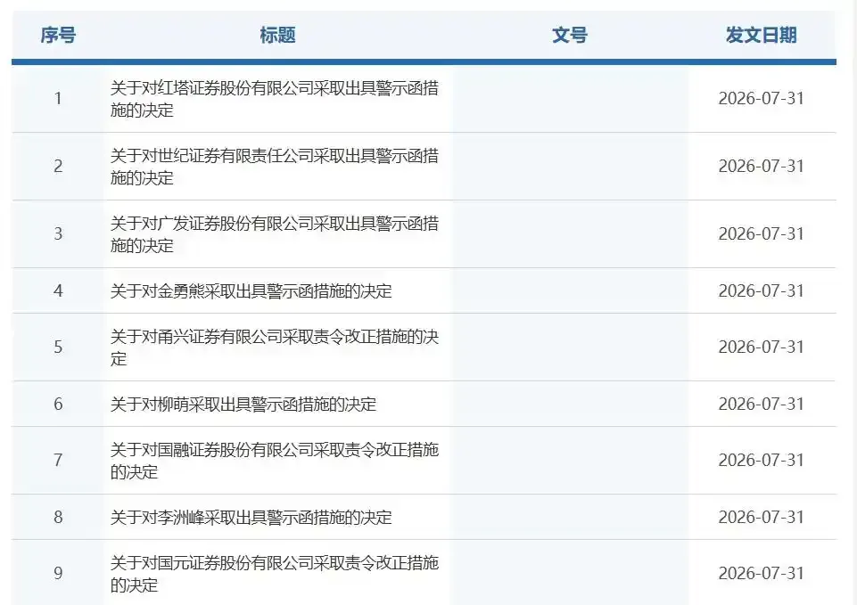Click the 发文日期 column header
The width and height of the screenshot is (857, 605).
tap(762, 35)
